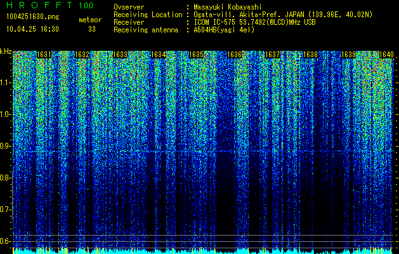Click the 0.7 frequency axis label
Viewport: 399px width, 254px height.
click(x=6, y=210)
